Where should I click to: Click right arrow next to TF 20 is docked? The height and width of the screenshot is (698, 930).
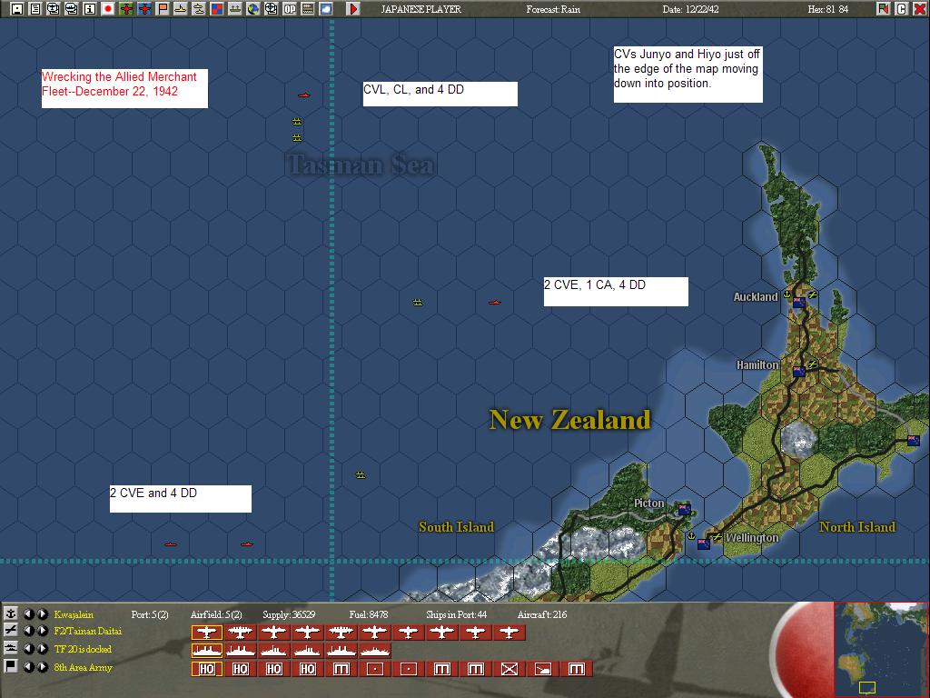point(42,648)
